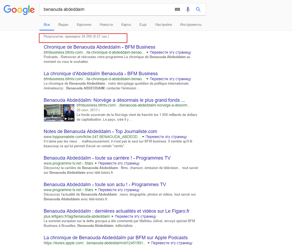Click the blue magnifier search button
This screenshot has width=292, height=245.
pyautogui.click(x=198, y=9)
